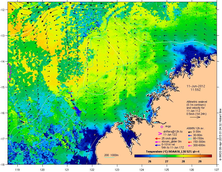Select the magenta slocum_glider 0m arrow
This screenshot has height=172, width=222.
[x=158, y=142]
